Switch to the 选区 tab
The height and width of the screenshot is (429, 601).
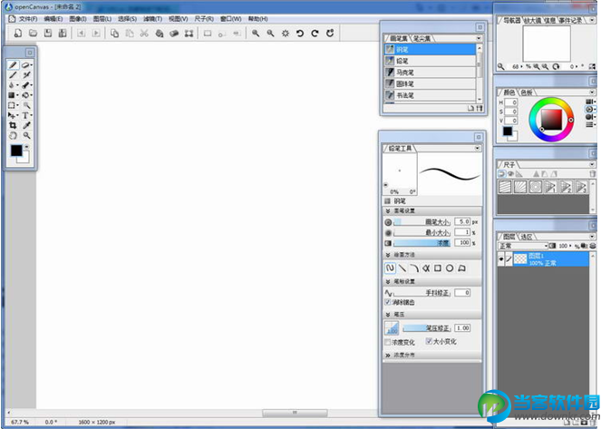coord(527,237)
